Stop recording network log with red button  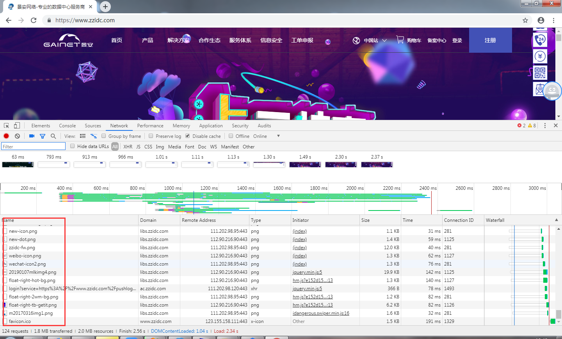coord(6,136)
